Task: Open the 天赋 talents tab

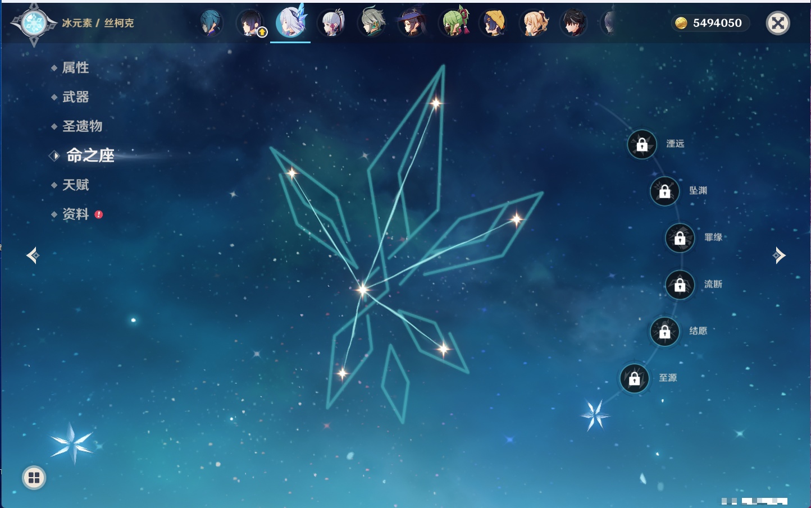Action: (75, 185)
